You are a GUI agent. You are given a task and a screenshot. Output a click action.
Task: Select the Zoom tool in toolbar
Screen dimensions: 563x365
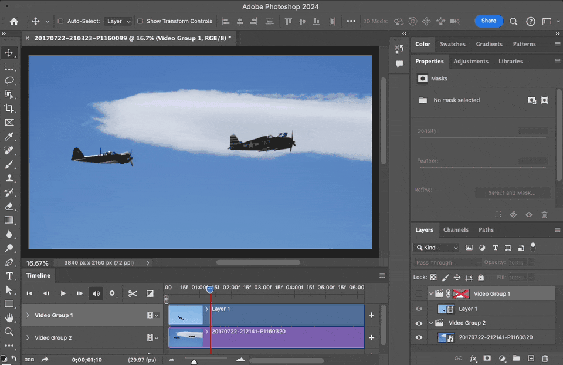pos(9,332)
